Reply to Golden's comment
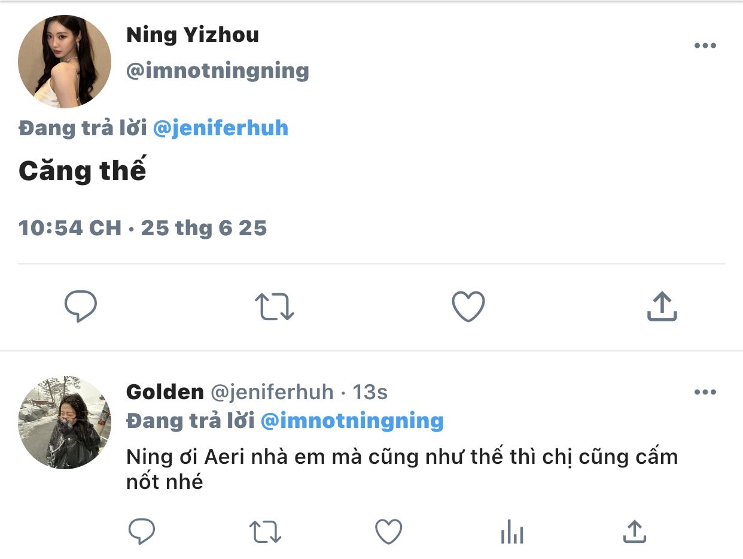 (x=142, y=531)
